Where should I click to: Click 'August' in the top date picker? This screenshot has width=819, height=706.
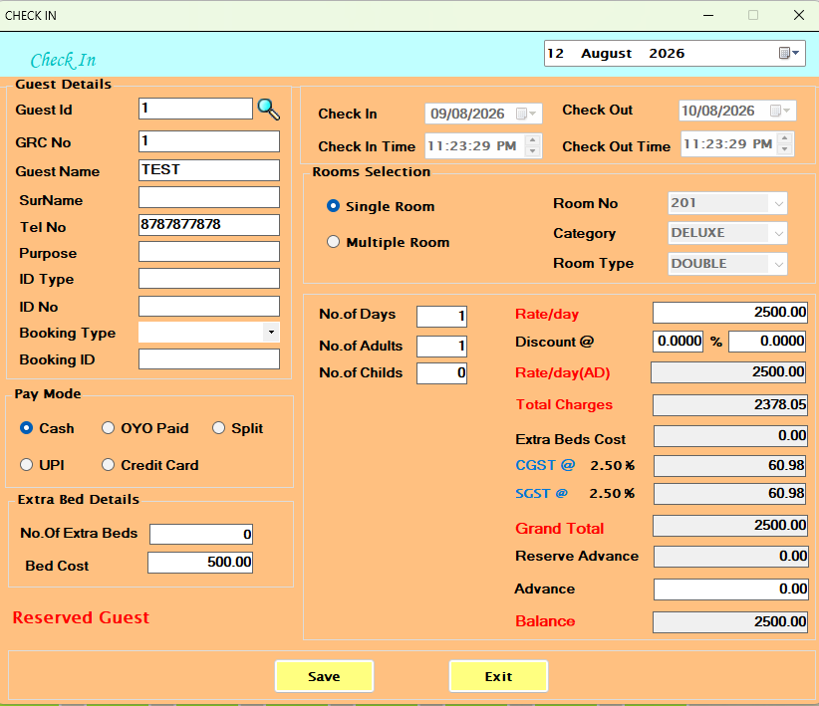[607, 53]
